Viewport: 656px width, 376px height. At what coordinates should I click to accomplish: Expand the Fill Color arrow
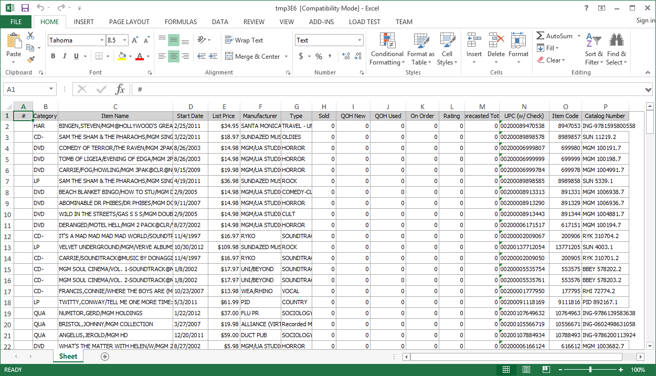click(131, 56)
